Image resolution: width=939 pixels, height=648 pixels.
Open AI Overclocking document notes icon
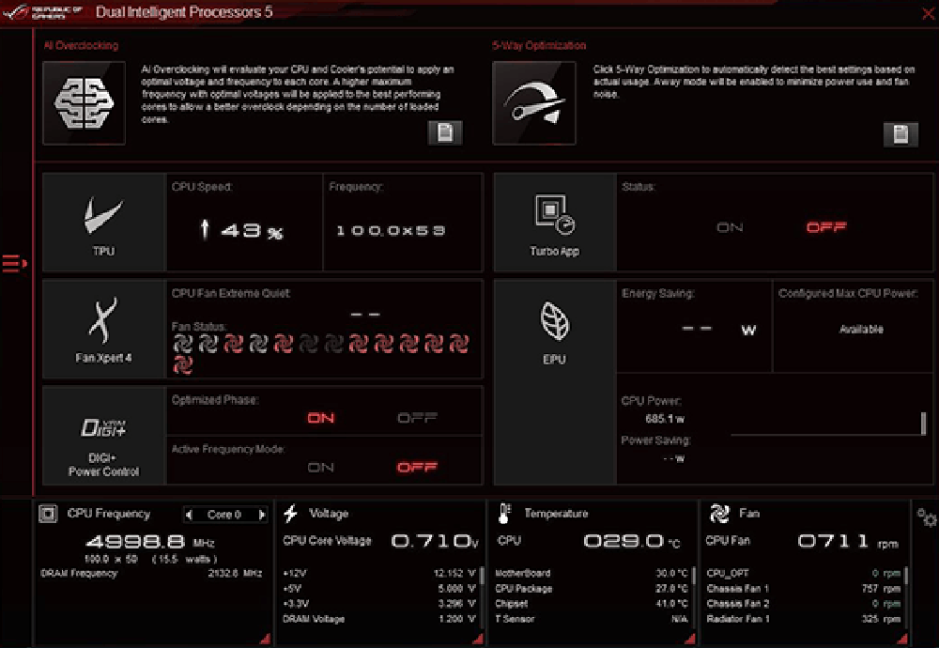pyautogui.click(x=445, y=132)
